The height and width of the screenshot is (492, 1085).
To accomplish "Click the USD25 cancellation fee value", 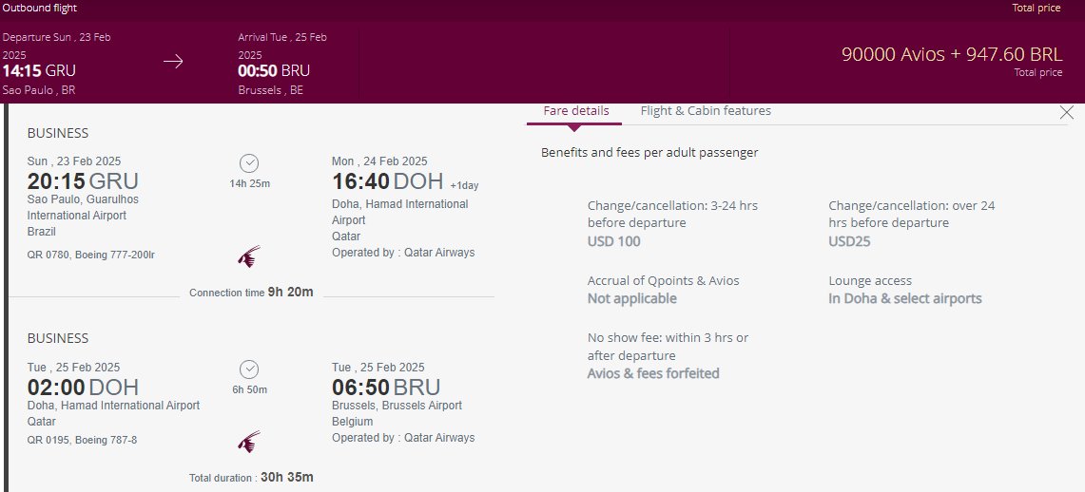I will click(849, 241).
